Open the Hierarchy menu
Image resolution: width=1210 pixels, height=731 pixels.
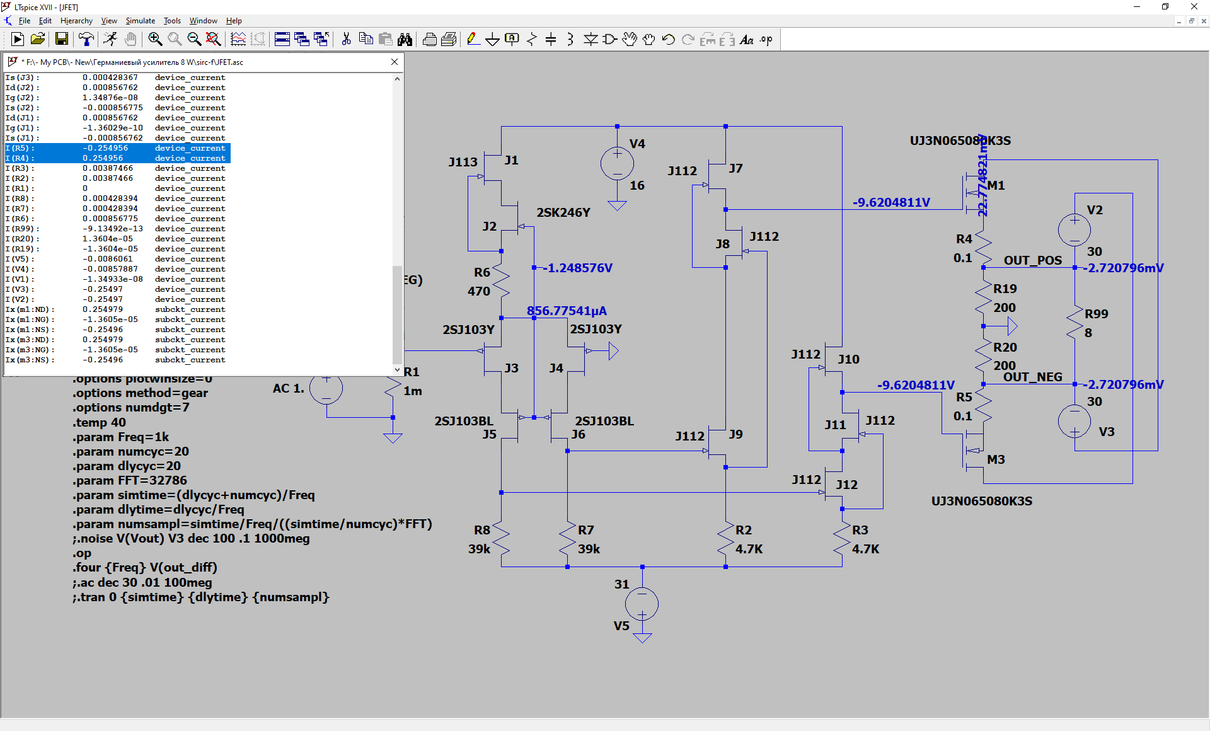tap(76, 21)
